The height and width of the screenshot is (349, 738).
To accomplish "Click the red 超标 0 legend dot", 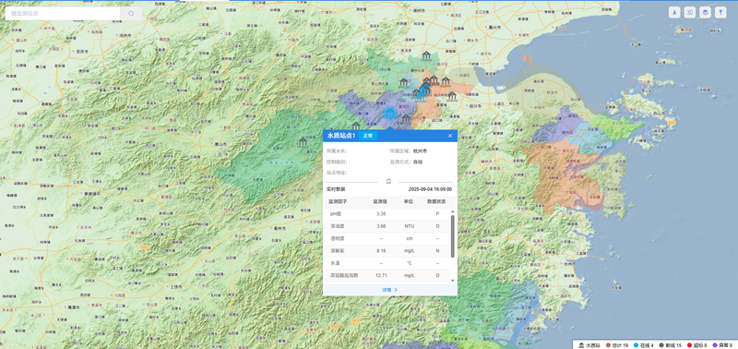I will (689, 345).
